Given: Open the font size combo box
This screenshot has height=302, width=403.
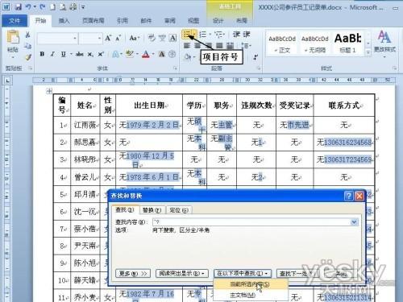Looking at the screenshot, I should click(x=90, y=39).
